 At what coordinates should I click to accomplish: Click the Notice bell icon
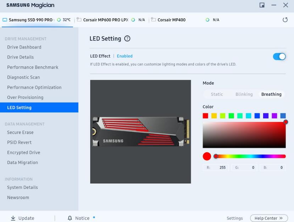click(x=70, y=218)
